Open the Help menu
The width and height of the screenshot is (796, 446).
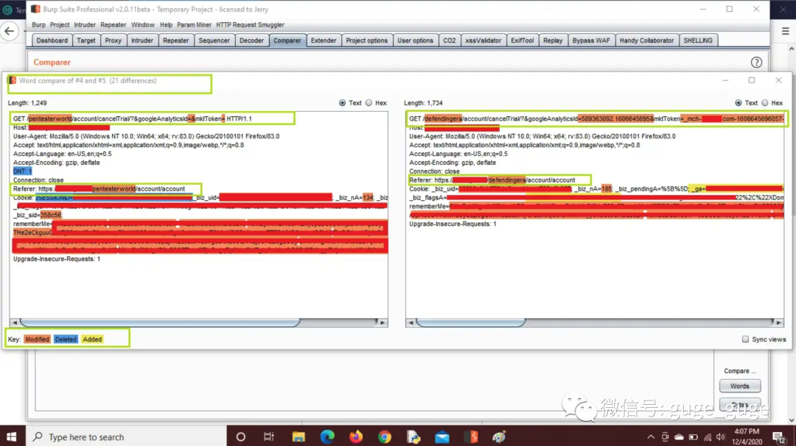166,25
